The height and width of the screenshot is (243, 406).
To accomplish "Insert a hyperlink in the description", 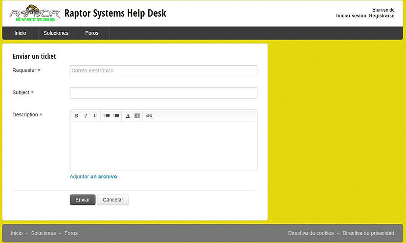I will [149, 116].
